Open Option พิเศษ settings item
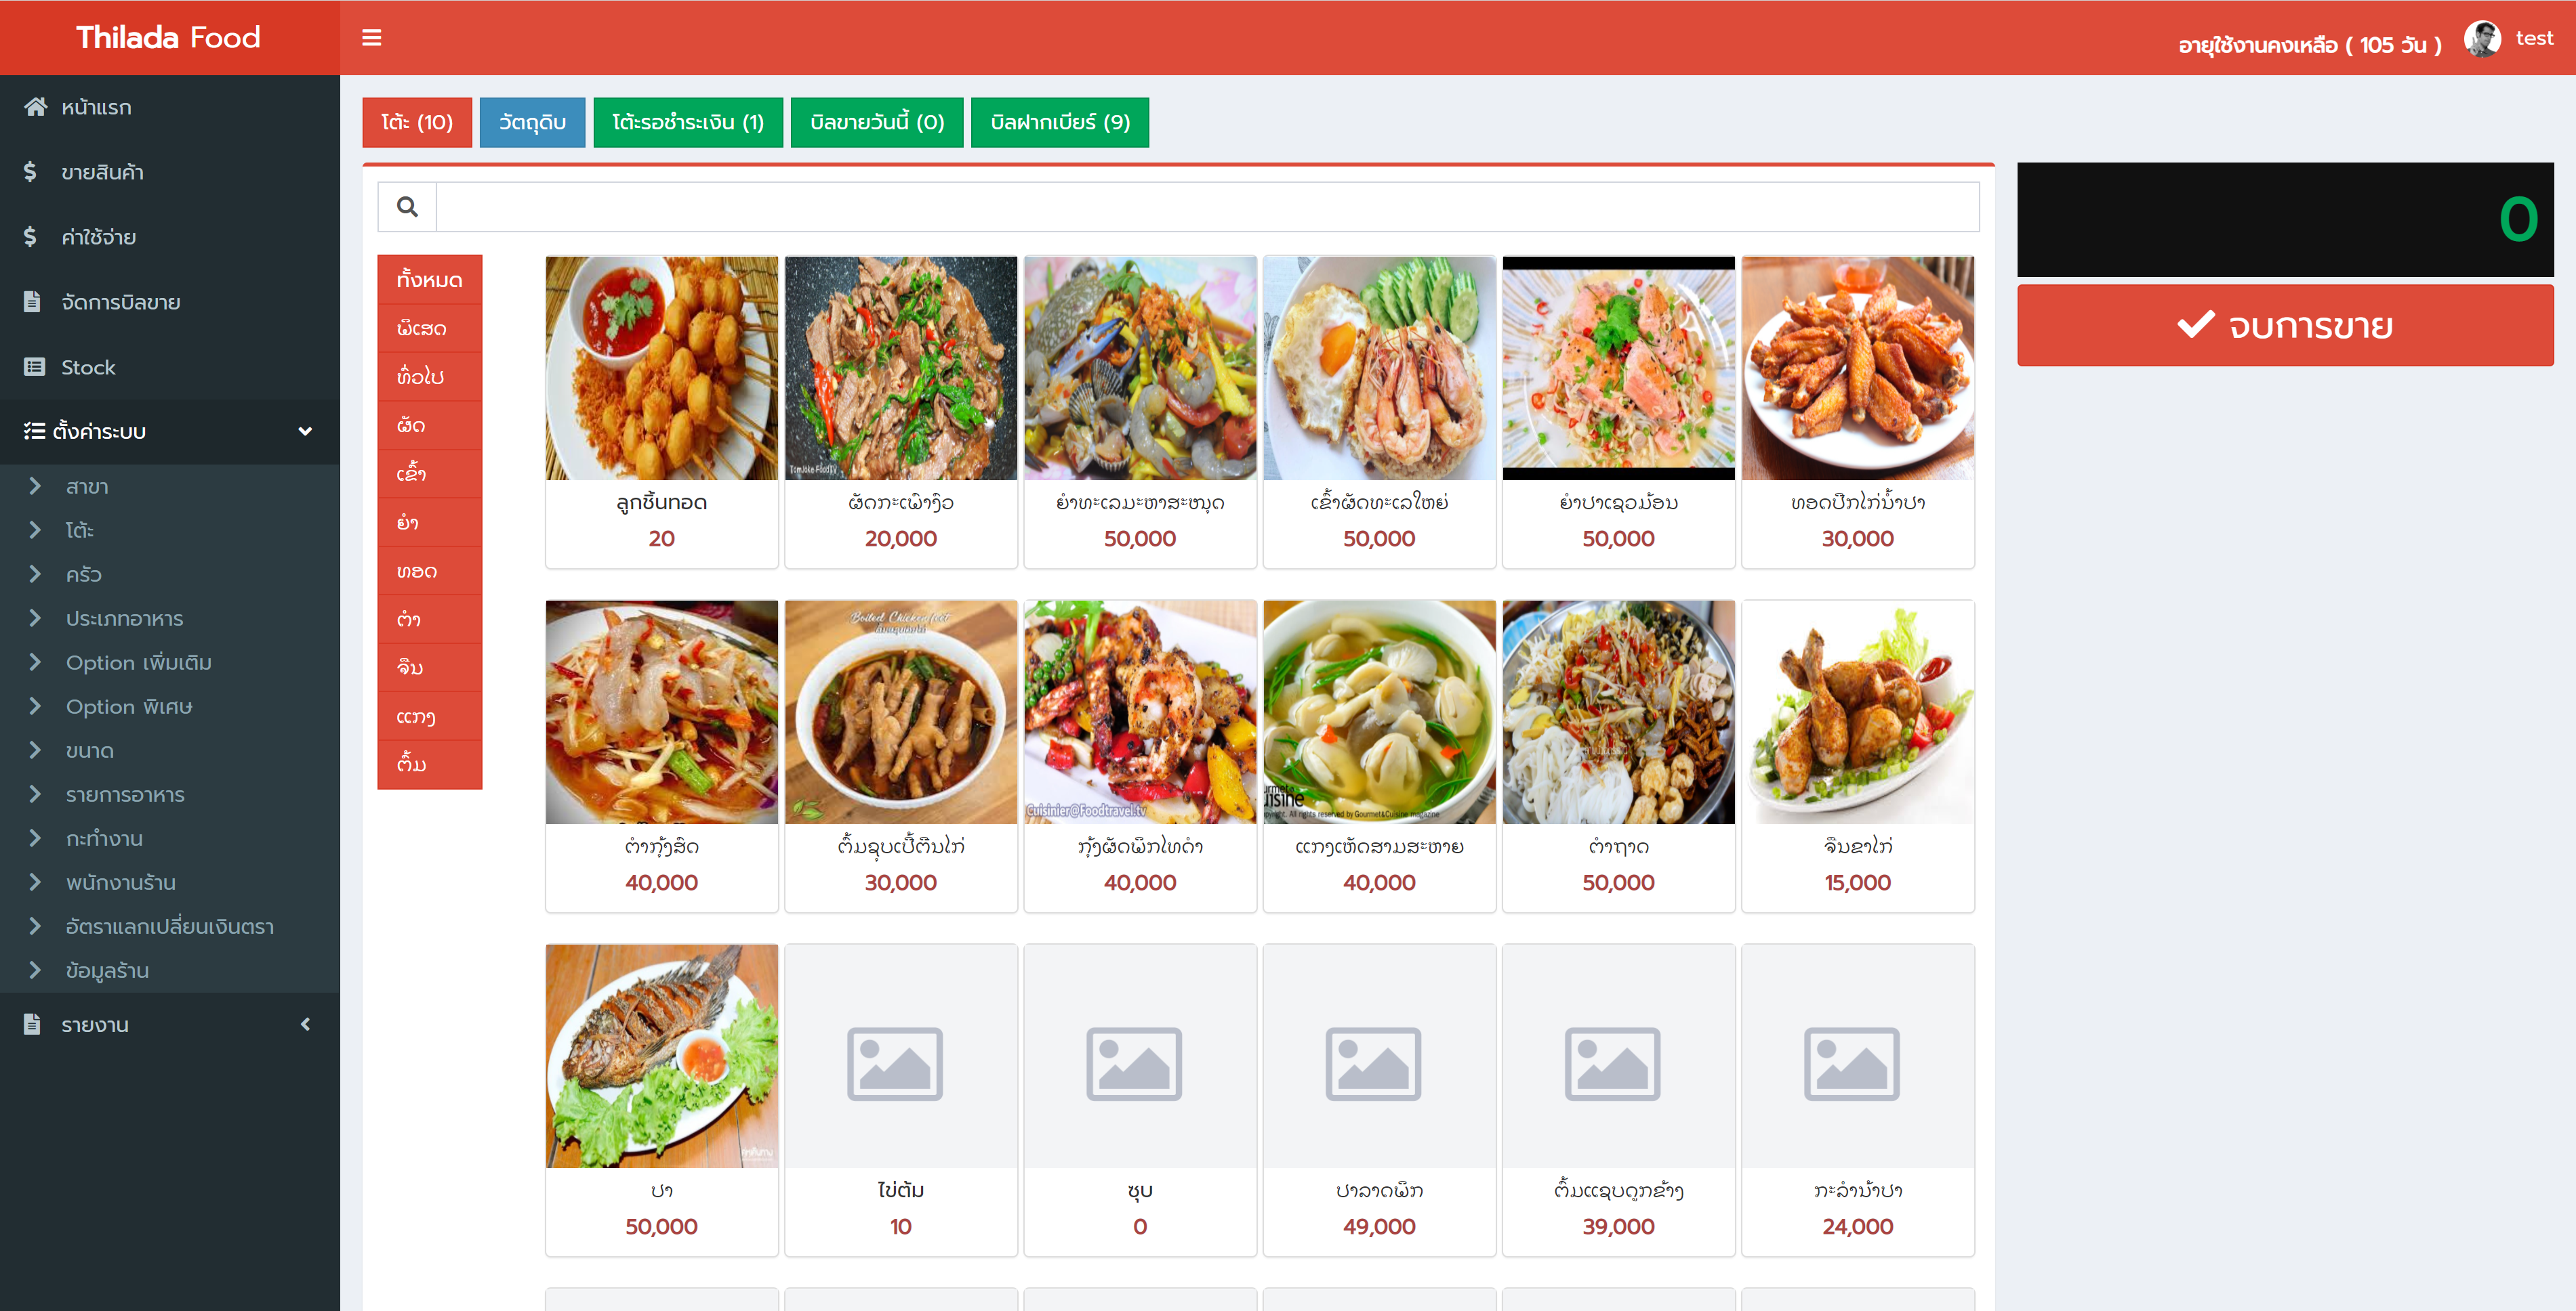This screenshot has height=1311, width=2576. click(170, 706)
